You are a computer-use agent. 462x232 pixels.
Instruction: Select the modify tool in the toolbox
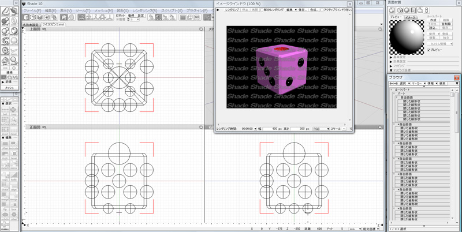(14, 31)
